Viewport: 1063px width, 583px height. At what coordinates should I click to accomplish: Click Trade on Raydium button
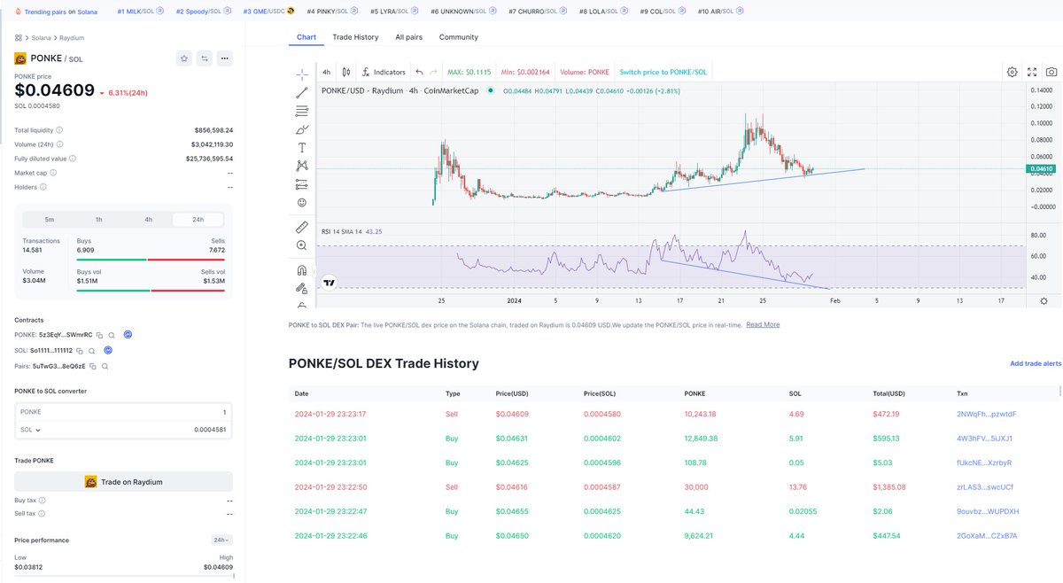click(123, 481)
